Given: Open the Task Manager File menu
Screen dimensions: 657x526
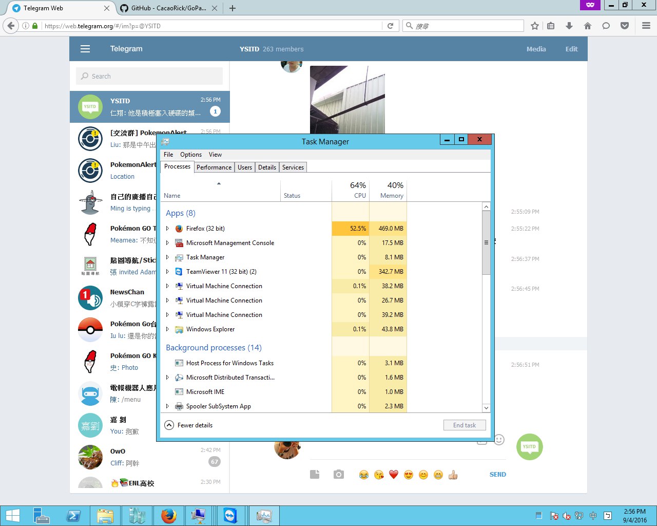Looking at the screenshot, I should click(168, 155).
